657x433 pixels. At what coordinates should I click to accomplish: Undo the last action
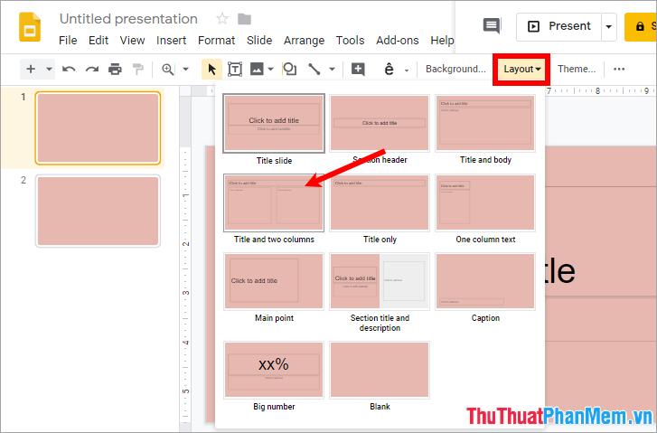coord(70,70)
